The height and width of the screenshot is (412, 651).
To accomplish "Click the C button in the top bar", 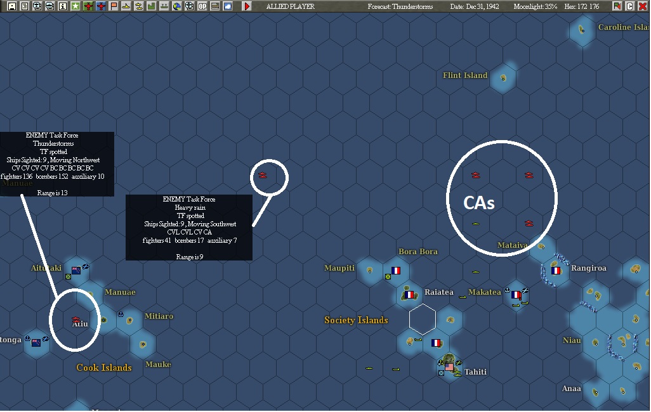I will click(630, 6).
